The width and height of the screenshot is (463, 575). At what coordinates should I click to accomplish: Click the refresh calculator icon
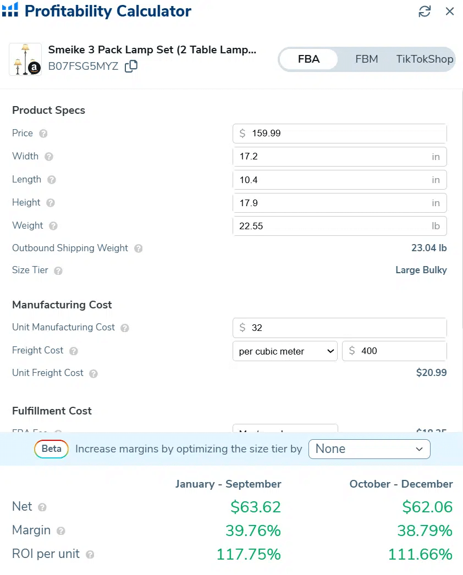pos(425,12)
